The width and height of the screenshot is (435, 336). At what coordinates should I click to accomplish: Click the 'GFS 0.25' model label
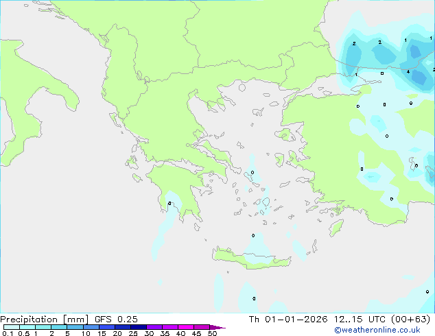(116, 320)
